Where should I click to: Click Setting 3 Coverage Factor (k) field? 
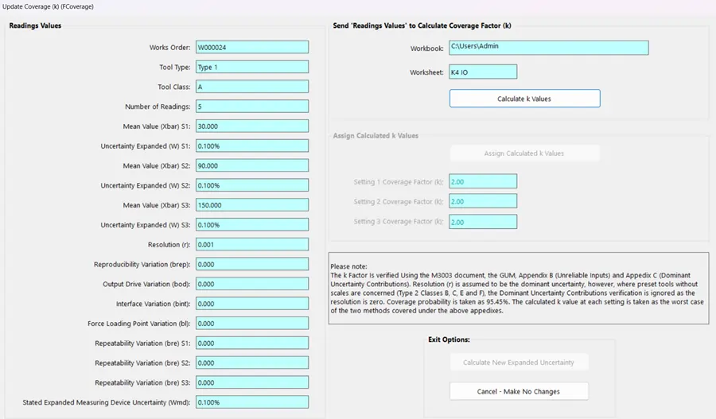coord(483,222)
